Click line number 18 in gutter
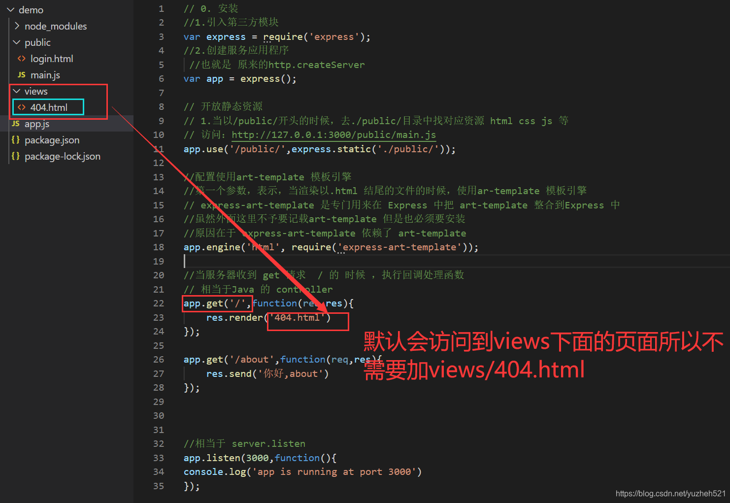This screenshot has width=730, height=503. [159, 247]
